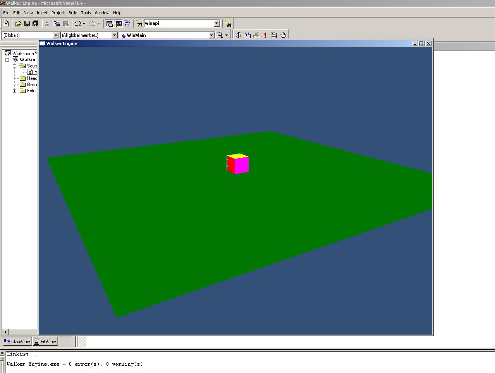Open the Help menu
This screenshot has width=495, height=373.
[x=117, y=13]
